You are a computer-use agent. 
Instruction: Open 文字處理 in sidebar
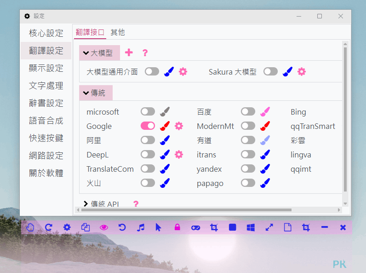46,86
